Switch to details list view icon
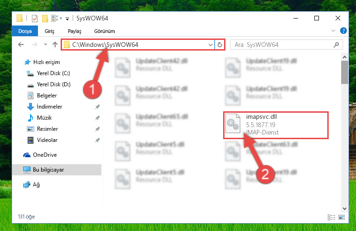The height and width of the screenshot is (231, 356). 331,218
